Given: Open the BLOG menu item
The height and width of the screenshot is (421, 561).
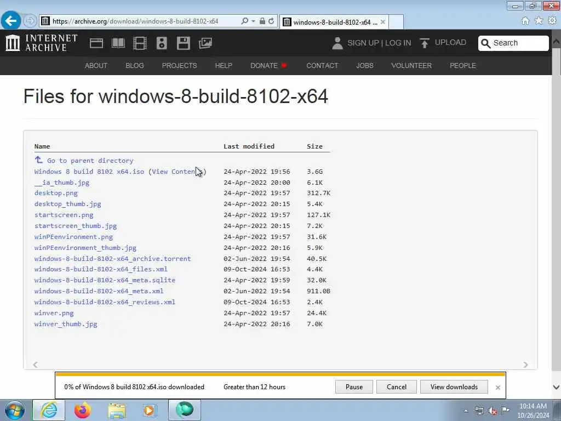Looking at the screenshot, I should tap(135, 66).
